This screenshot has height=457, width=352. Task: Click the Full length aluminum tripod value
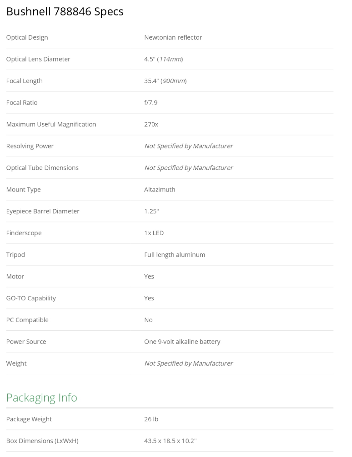coord(174,255)
